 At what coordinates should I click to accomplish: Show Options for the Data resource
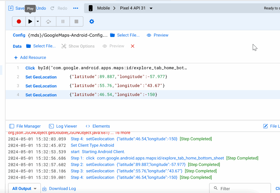click(78, 46)
